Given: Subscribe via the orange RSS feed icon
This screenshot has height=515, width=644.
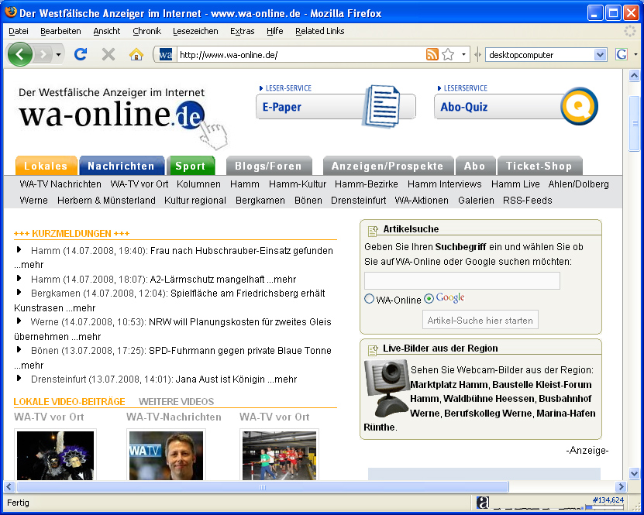Looking at the screenshot, I should (432, 54).
